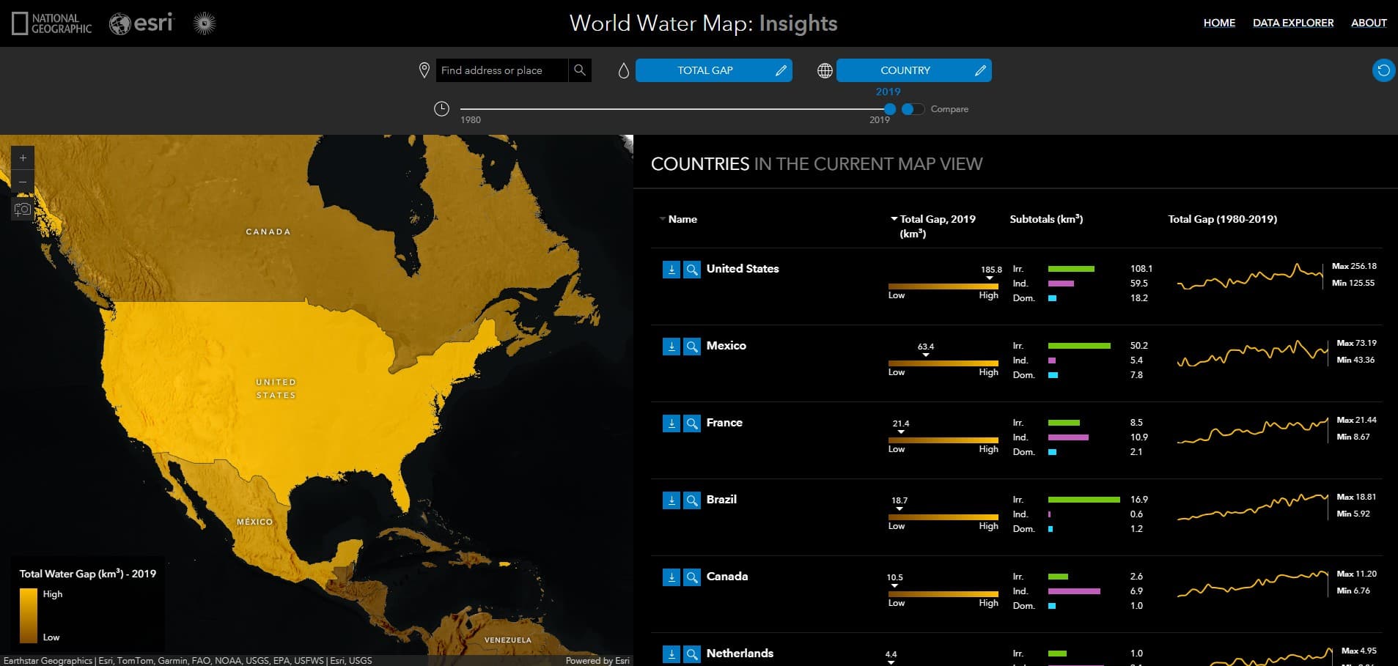The height and width of the screenshot is (666, 1398).
Task: Open the DATA EXPLORER page
Action: [1292, 23]
